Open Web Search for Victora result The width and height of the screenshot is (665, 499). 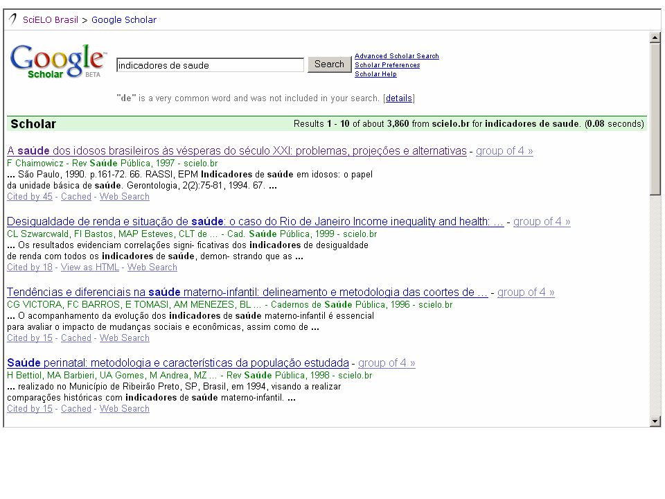pos(124,338)
